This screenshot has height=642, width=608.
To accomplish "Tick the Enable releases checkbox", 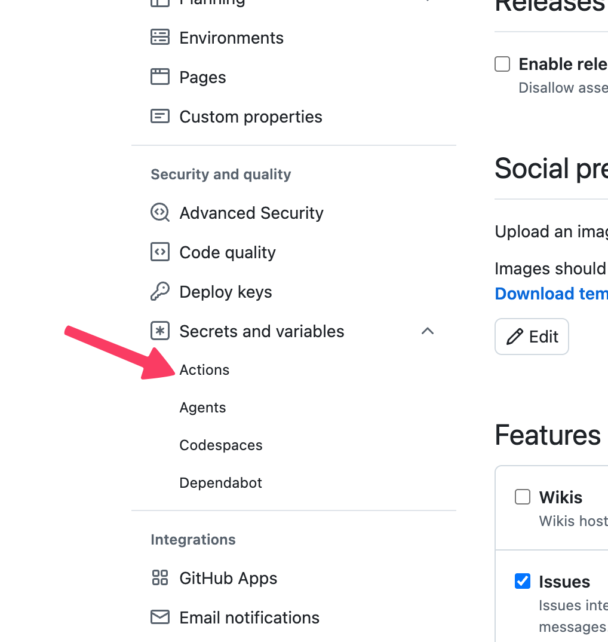I will (x=502, y=65).
